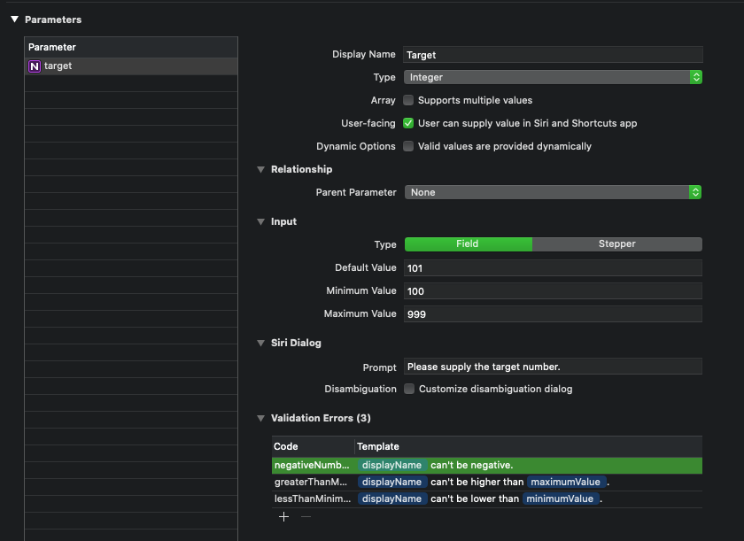Enable Valid values are provided dynamically

pyautogui.click(x=407, y=146)
